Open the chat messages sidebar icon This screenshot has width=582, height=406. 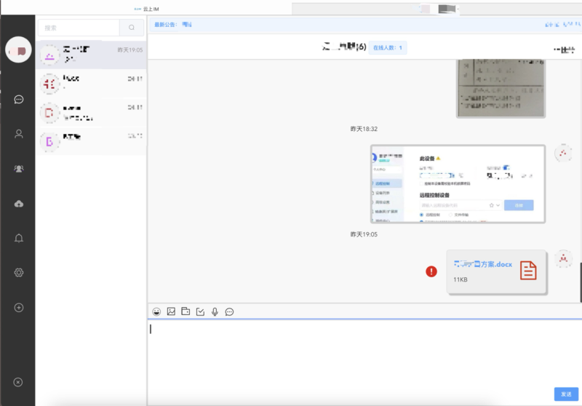click(19, 100)
